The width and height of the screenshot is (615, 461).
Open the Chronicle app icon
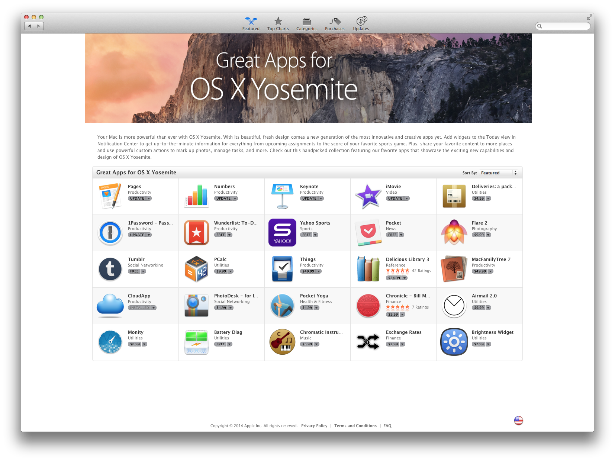[368, 305]
